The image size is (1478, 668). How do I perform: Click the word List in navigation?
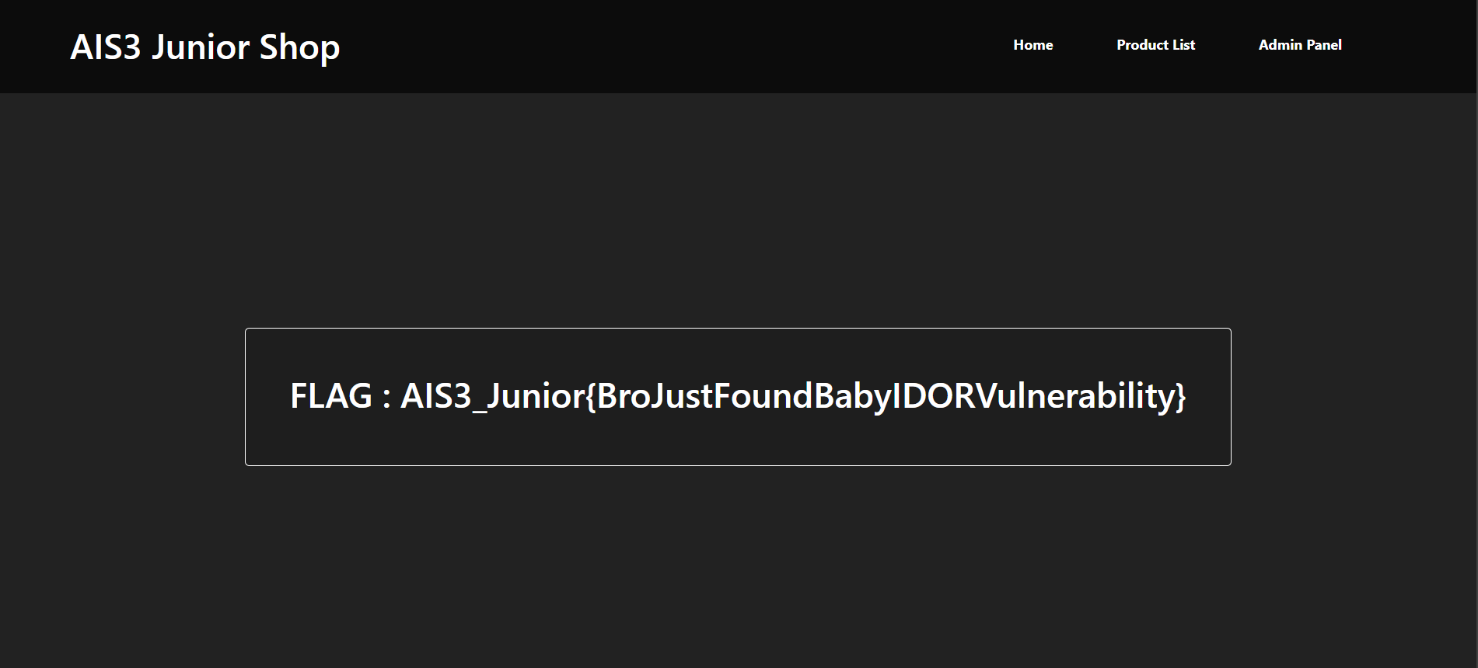pyautogui.click(x=1183, y=45)
